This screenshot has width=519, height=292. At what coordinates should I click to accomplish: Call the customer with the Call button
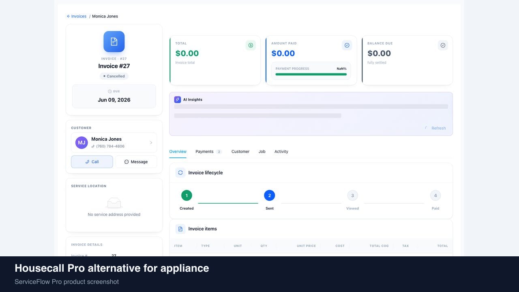click(x=92, y=162)
